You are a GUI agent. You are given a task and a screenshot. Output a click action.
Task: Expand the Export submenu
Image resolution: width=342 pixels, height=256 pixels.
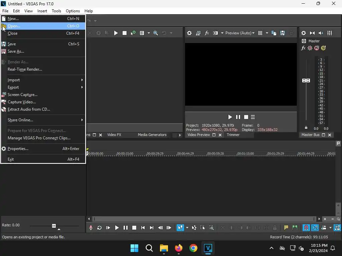click(43, 87)
